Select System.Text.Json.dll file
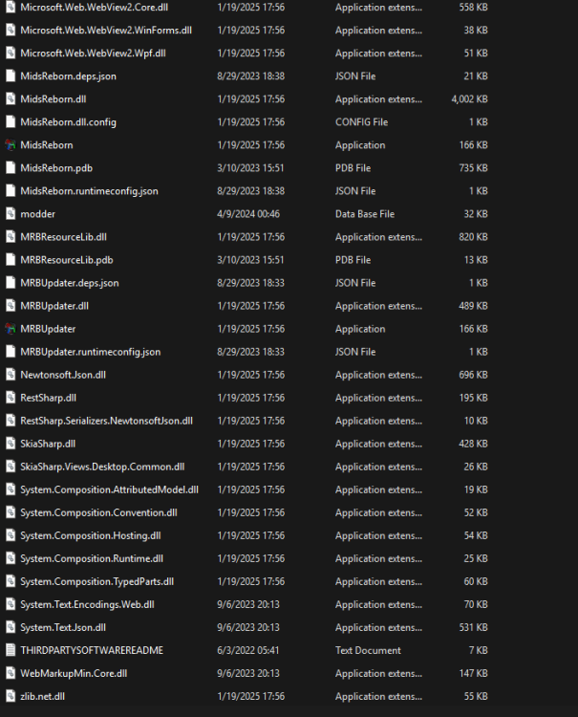 pos(63,627)
